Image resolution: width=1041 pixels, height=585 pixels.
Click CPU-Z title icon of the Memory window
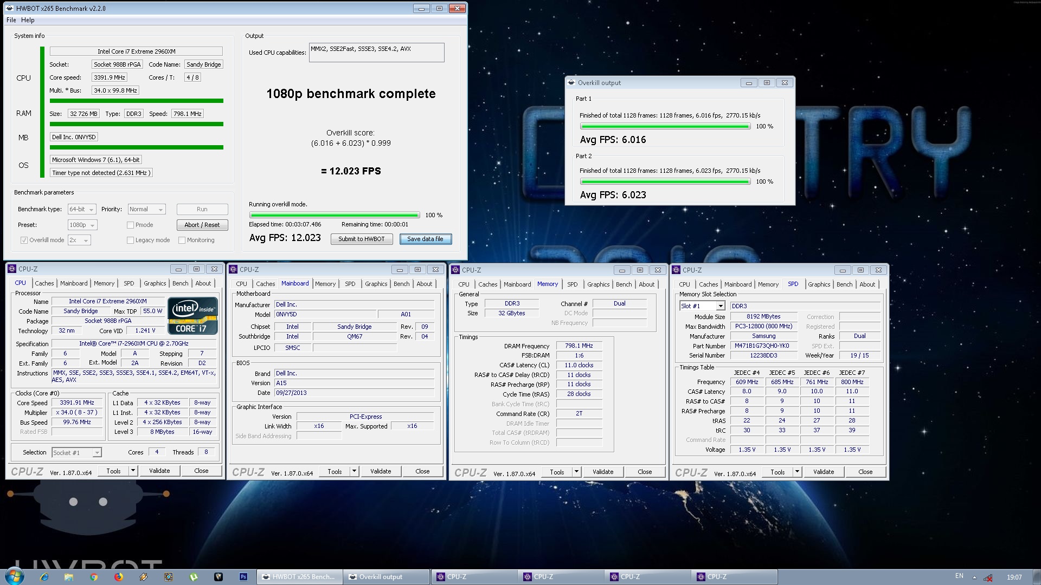455,270
